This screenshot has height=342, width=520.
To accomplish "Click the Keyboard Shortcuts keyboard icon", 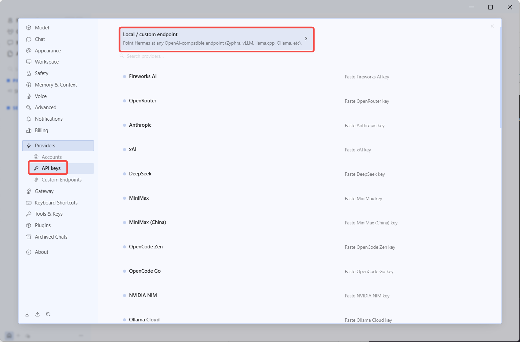I will [x=29, y=203].
